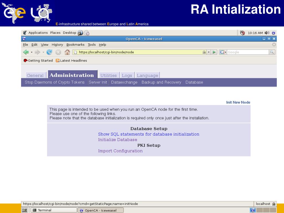284x213 pixels.
Task: Click the search magnifier button
Action: 272,52
